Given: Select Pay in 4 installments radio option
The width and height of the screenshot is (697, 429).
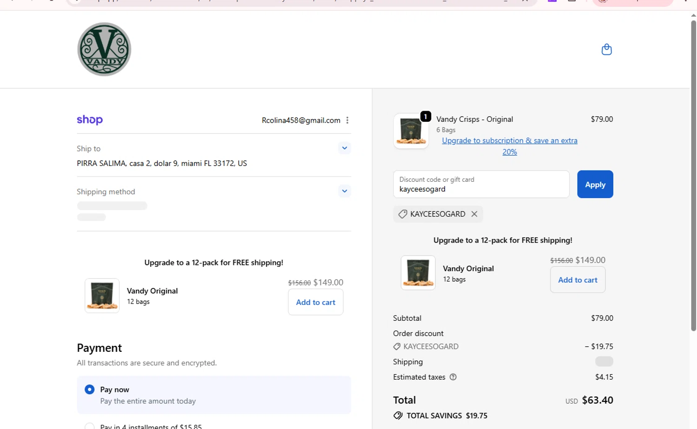Looking at the screenshot, I should point(90,426).
